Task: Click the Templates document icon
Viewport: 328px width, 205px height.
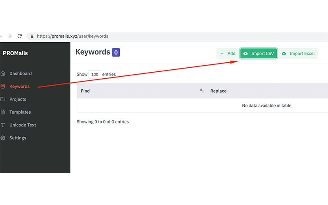Action: (3, 112)
